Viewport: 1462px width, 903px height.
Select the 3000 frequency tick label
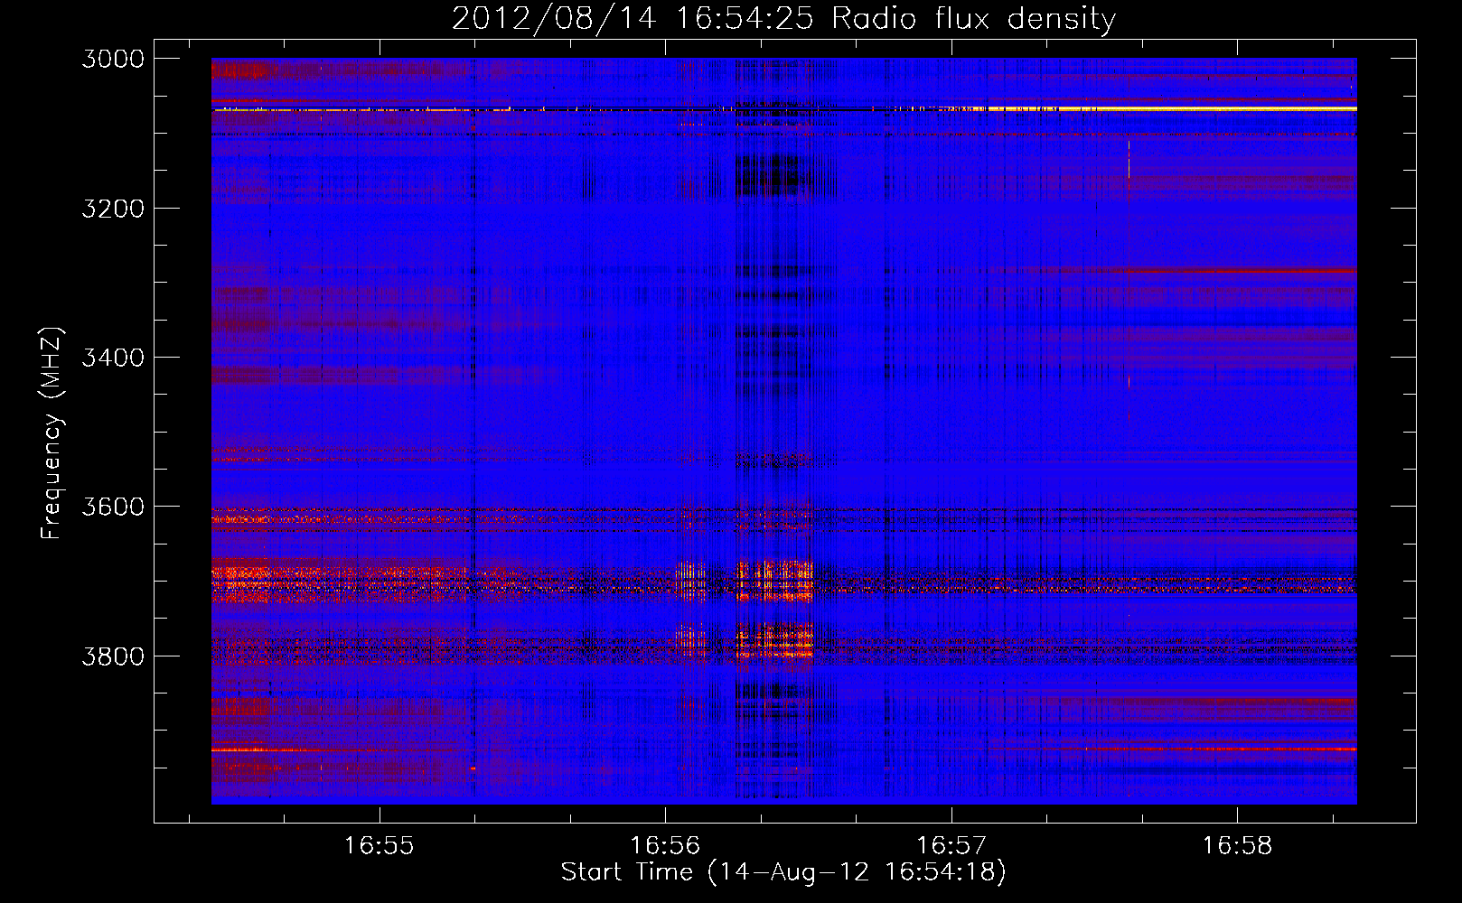click(x=113, y=59)
